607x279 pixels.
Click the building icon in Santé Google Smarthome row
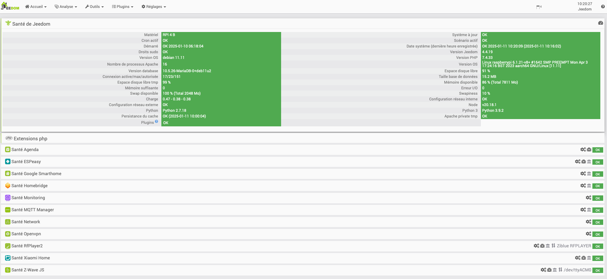(x=589, y=174)
